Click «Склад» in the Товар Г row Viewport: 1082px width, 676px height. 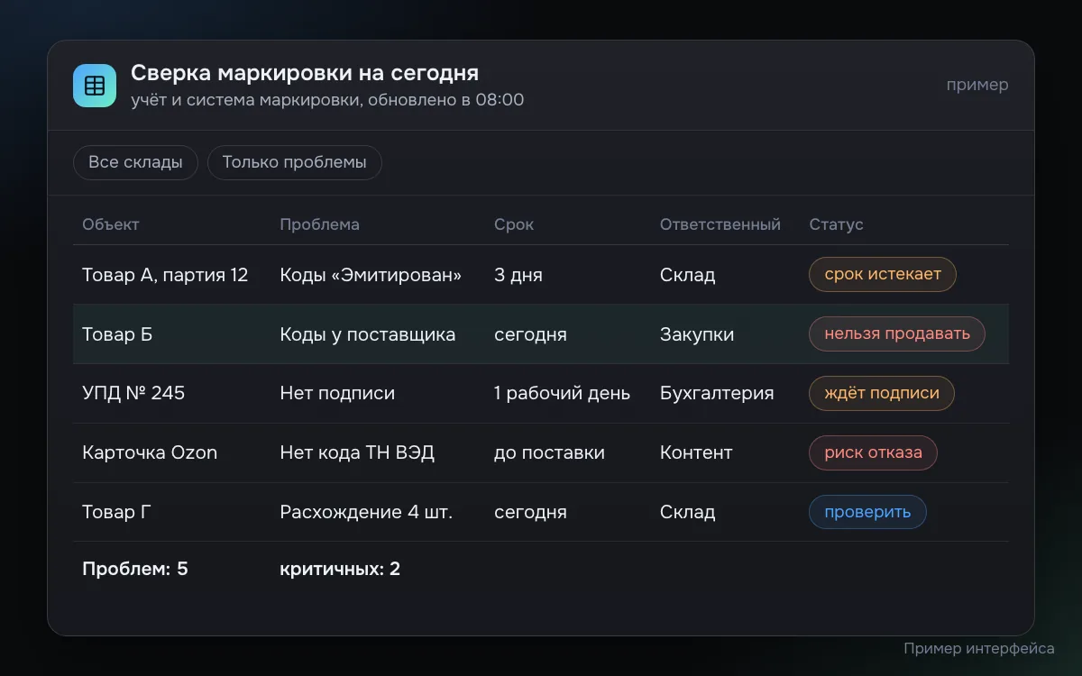pos(688,512)
